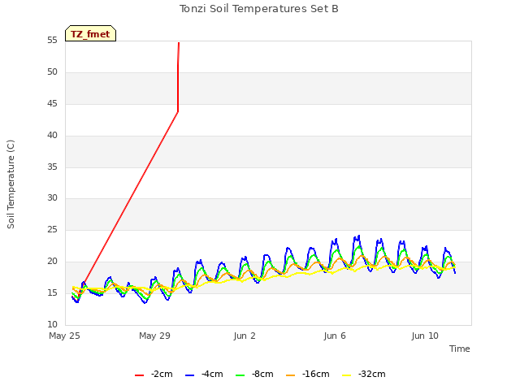
Task: Toggle the -16cm series in legend
Action: (308, 374)
